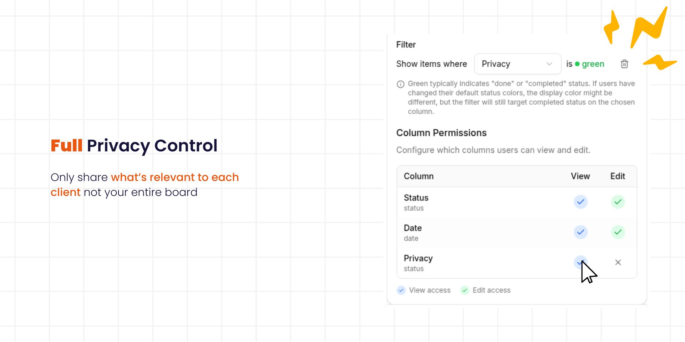Click the trash icon to delete filter
This screenshot has width=685, height=342.
pyautogui.click(x=624, y=64)
